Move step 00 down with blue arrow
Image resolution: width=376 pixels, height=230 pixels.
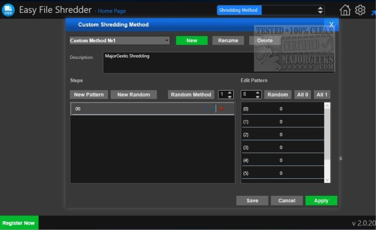point(213,109)
